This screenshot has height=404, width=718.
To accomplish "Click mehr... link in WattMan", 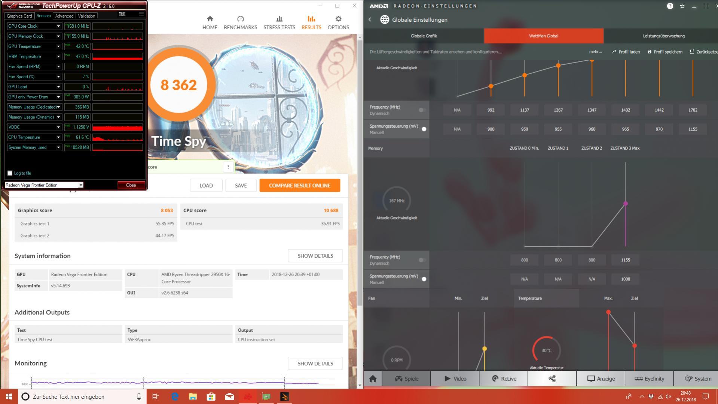I will click(x=596, y=52).
